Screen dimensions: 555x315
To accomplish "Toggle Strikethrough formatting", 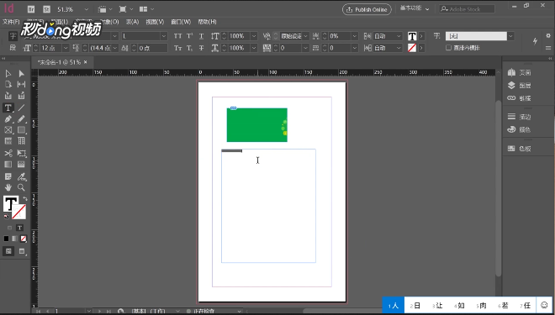I will pyautogui.click(x=202, y=48).
